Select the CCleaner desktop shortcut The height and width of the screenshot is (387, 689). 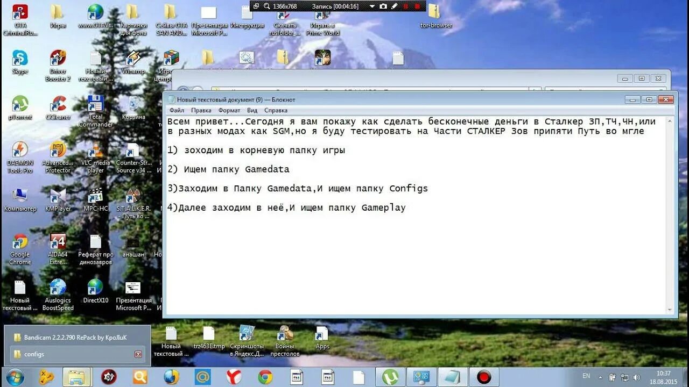coord(58,108)
